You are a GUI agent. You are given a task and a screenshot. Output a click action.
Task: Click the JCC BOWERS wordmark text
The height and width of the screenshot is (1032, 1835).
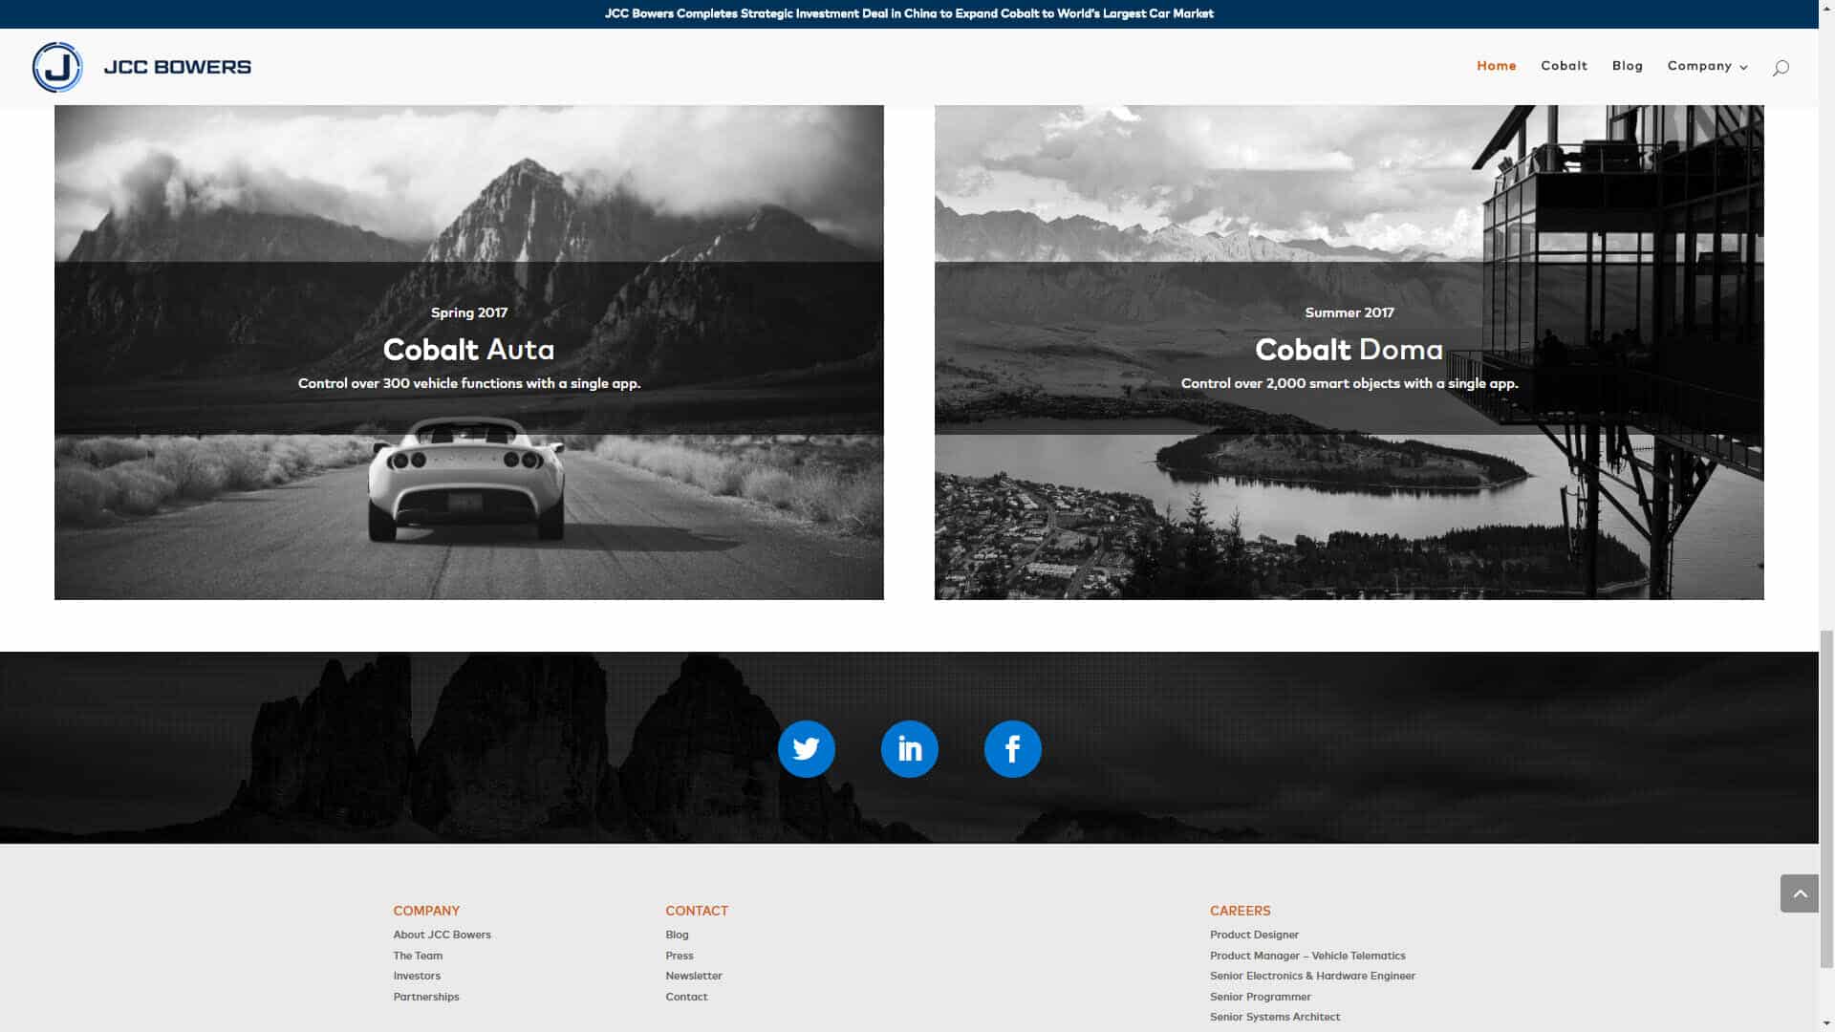178,67
